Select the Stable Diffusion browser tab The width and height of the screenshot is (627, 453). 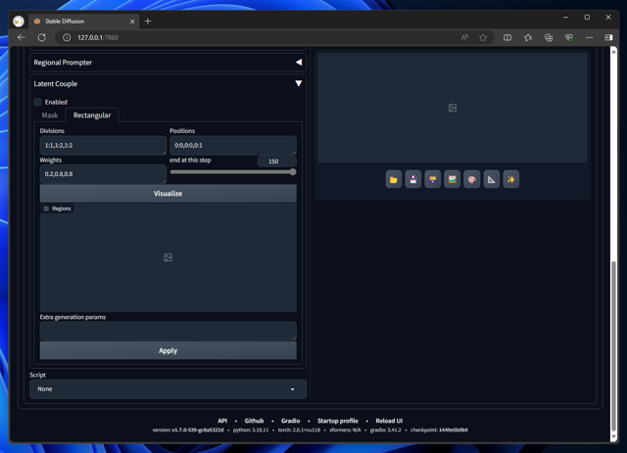[x=84, y=22]
